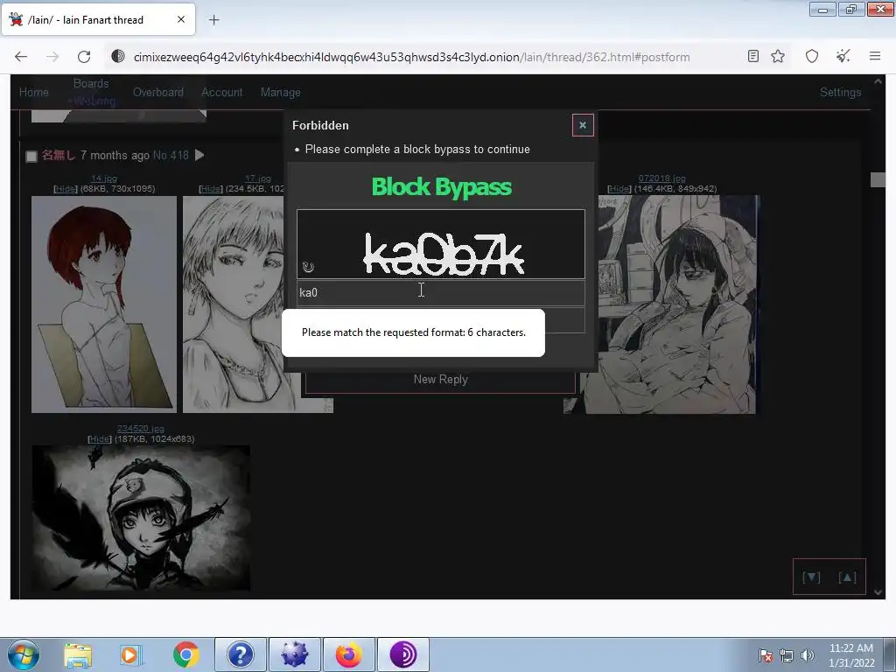Expand the red-haired Lain thumbnail
Viewport: 896px width, 672px height.
click(104, 304)
